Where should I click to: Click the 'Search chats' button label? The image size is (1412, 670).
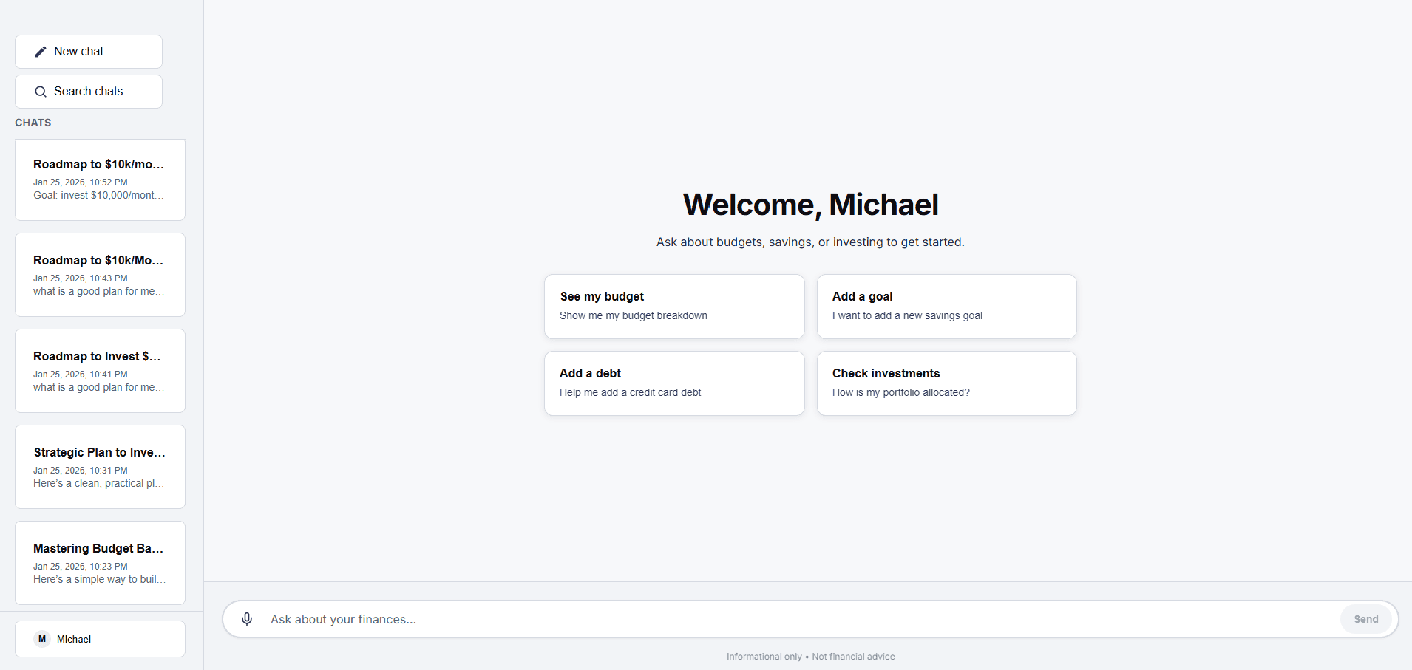coord(89,91)
